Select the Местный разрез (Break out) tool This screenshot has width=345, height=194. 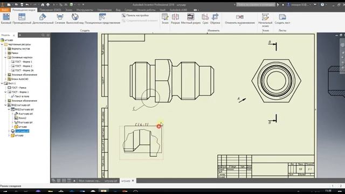[x=191, y=18]
